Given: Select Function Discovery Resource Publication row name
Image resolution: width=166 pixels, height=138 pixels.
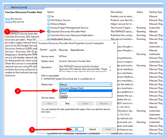Looking at the screenshot, I should [72, 35].
